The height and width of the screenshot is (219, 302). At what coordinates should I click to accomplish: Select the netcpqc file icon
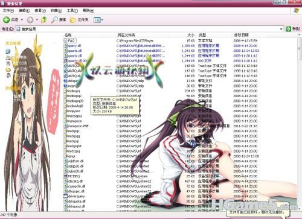coord(65,131)
